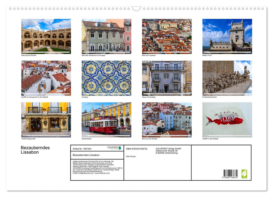Click the Belém-Turm tower photo
This screenshot has width=273, height=197.
coord(227,35)
